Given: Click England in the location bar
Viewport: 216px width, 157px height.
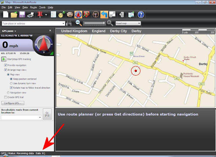Looking at the screenshot, I should point(99,31).
